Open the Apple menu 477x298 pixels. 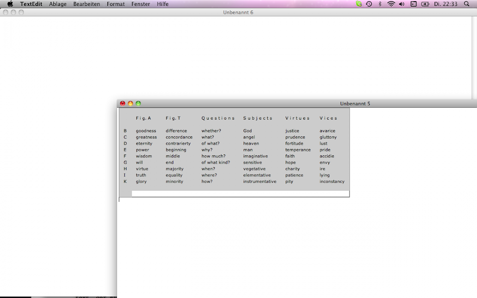click(x=10, y=4)
